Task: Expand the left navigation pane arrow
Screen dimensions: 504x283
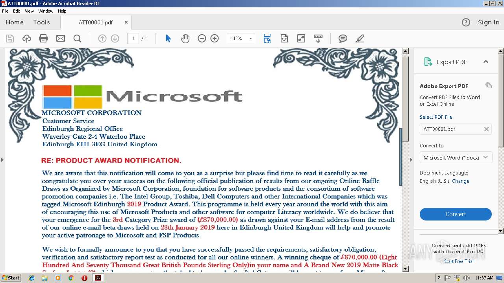Action: (x=2, y=160)
